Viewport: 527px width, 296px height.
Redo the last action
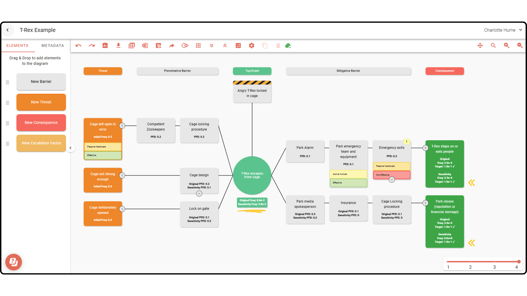[x=91, y=46]
